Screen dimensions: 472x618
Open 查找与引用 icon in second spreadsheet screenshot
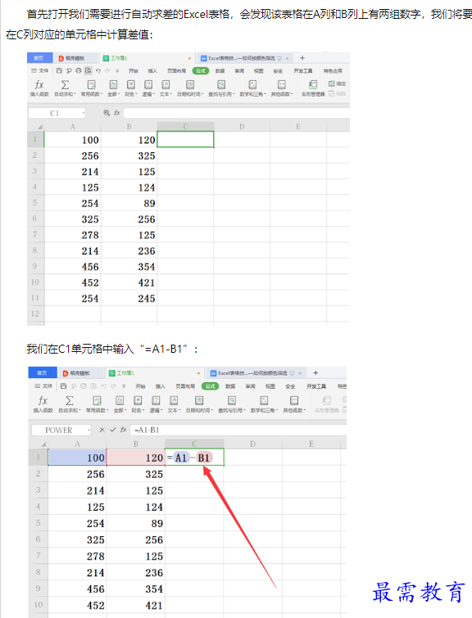pos(232,401)
